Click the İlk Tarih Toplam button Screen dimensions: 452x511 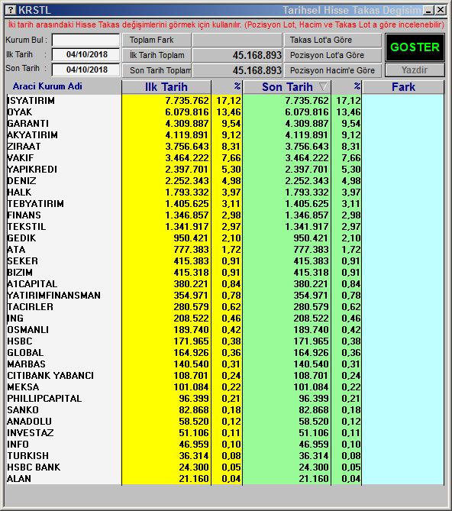point(157,55)
